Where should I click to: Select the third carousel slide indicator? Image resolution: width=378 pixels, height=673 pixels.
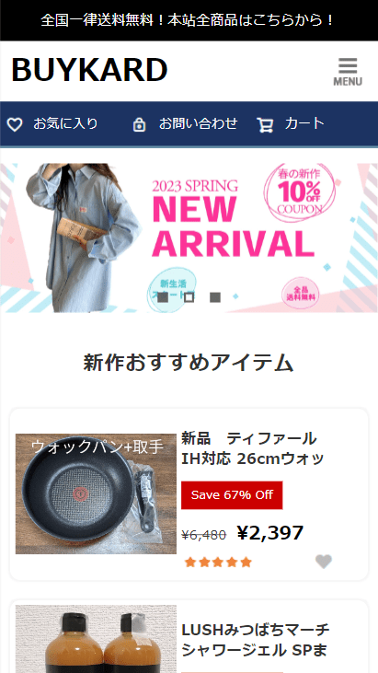point(215,297)
